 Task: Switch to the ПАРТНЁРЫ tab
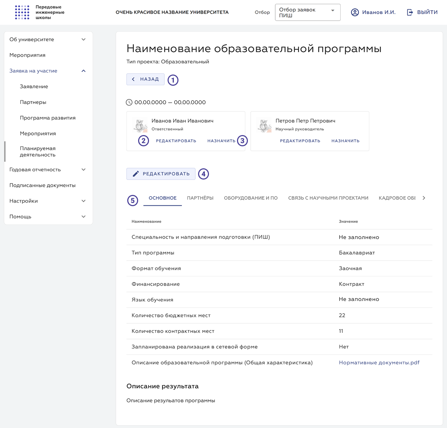click(200, 198)
